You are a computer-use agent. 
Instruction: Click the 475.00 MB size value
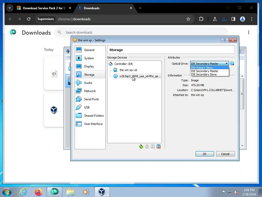198,85
